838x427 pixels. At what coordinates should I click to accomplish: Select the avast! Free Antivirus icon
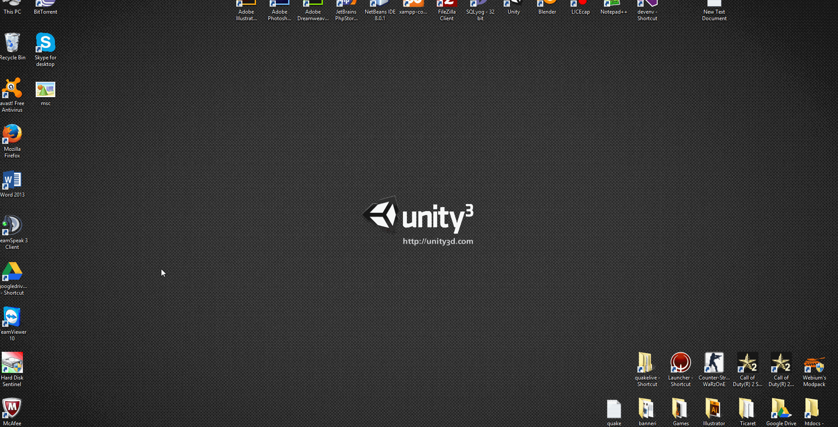pyautogui.click(x=12, y=95)
